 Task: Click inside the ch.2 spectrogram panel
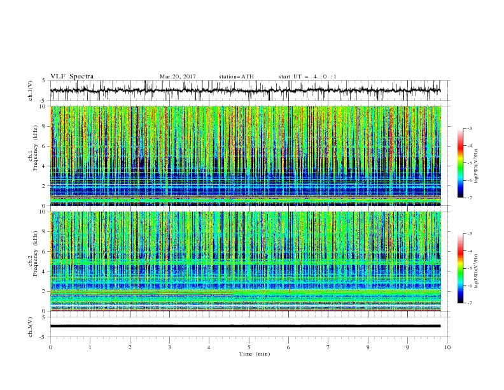[246, 261]
